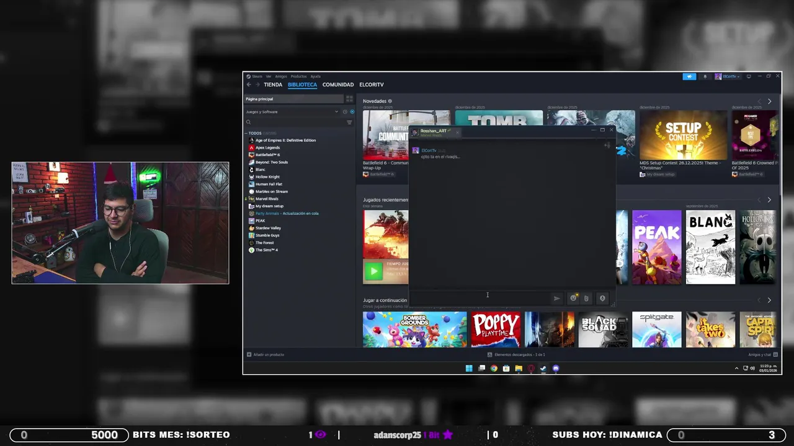Open the Steam announcements megaphone button
This screenshot has width=794, height=446.
coord(689,77)
